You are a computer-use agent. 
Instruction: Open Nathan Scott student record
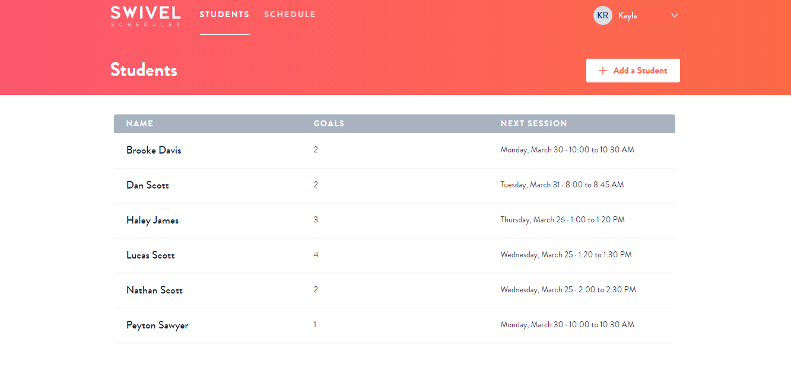point(154,290)
